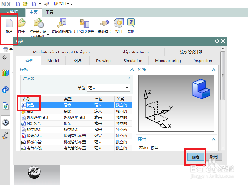Click the dialog scrollbar up arrow
The image size is (248, 185).
click(223, 48)
